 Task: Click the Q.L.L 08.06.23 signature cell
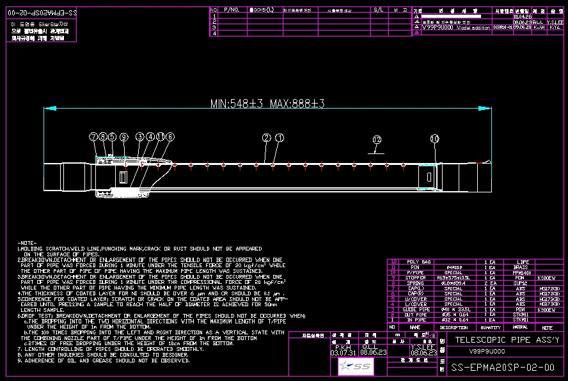tap(373, 350)
